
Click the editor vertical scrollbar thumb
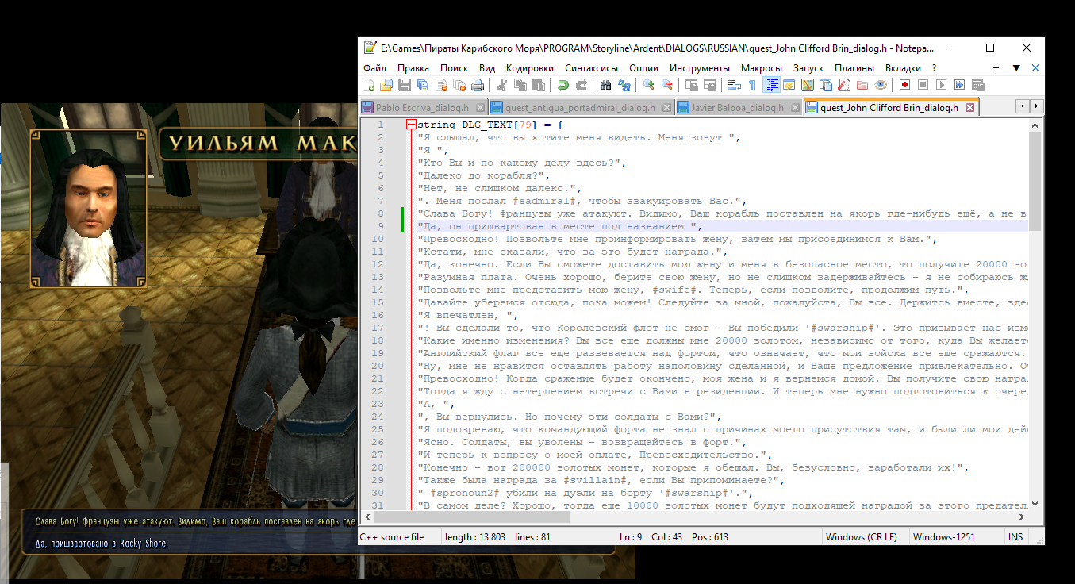coord(1035,181)
